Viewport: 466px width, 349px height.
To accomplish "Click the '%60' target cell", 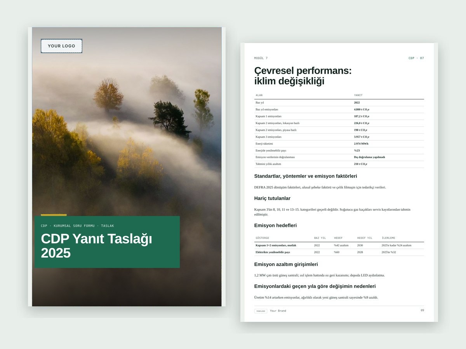I will 337,252.
